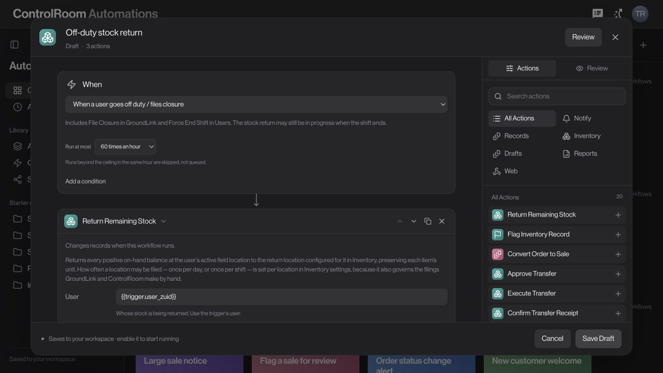Filter actions by Reports

pos(592,154)
